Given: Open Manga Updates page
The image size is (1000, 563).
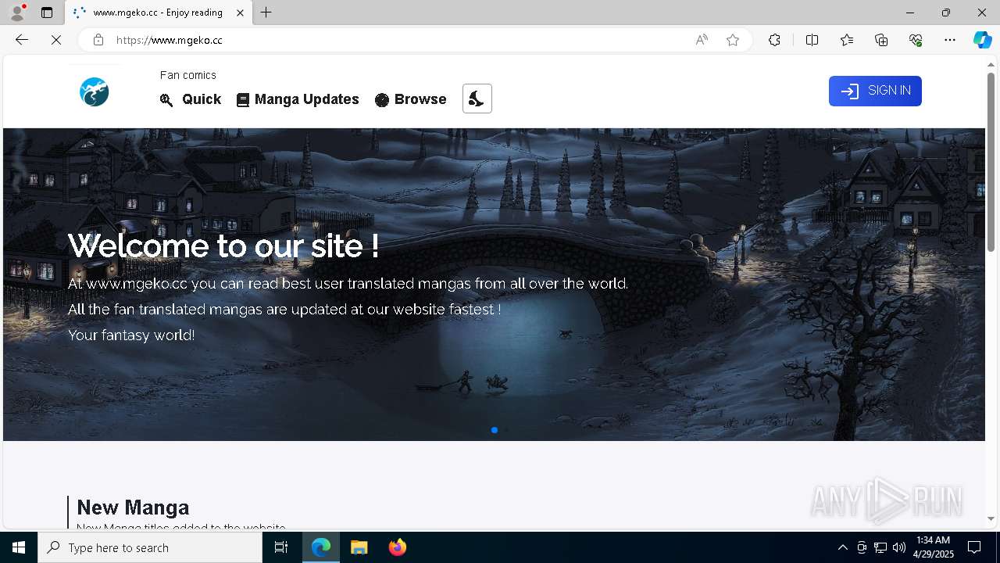Looking at the screenshot, I should (298, 99).
